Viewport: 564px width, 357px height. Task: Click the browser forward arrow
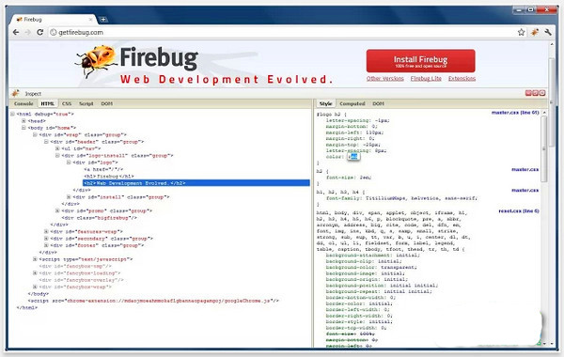(x=28, y=32)
